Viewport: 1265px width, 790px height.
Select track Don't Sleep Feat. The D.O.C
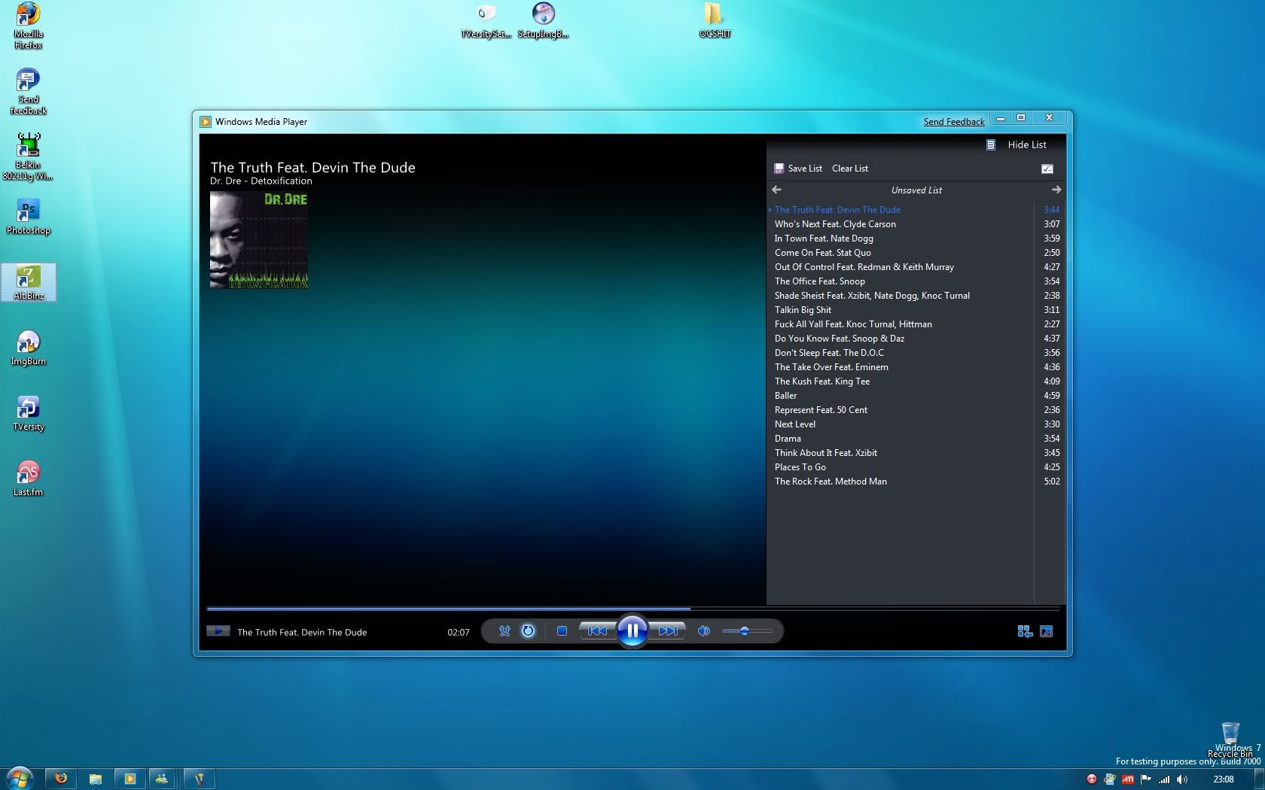tap(916, 353)
